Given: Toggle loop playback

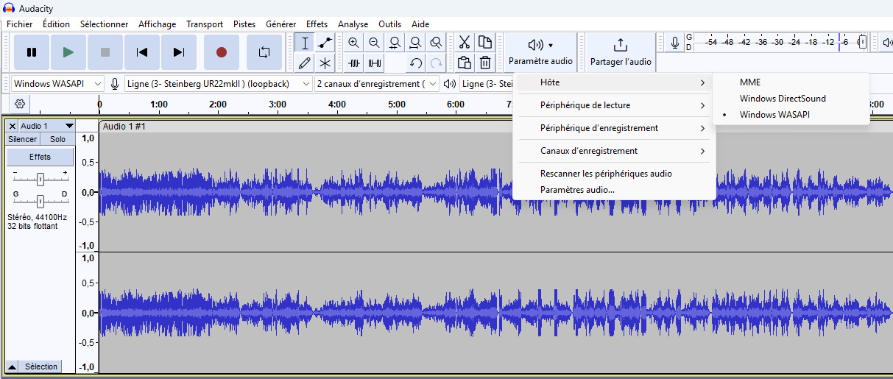Looking at the screenshot, I should point(264,52).
